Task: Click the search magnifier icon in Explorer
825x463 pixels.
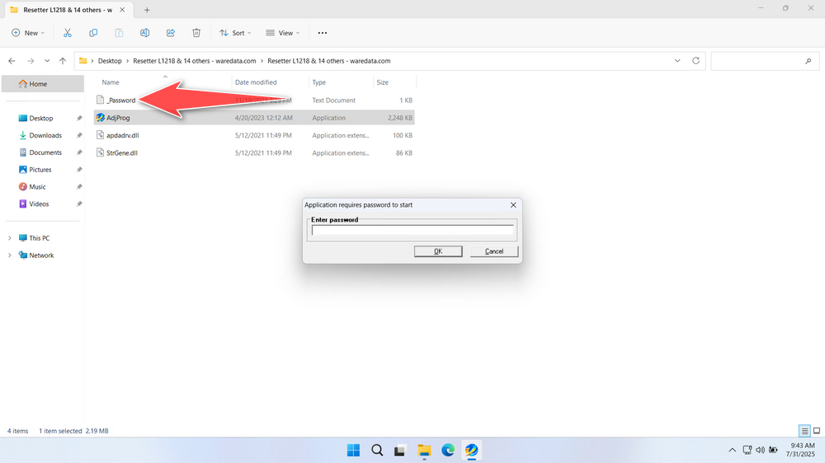Action: (808, 61)
